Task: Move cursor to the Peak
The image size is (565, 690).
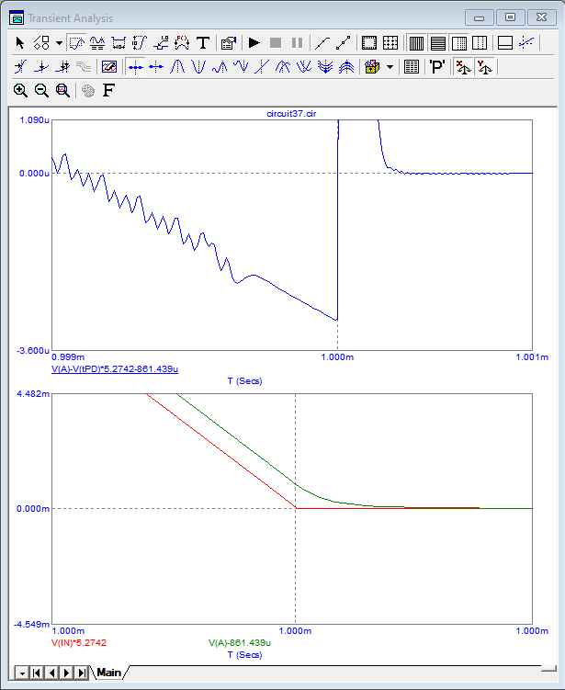Action: 177,67
